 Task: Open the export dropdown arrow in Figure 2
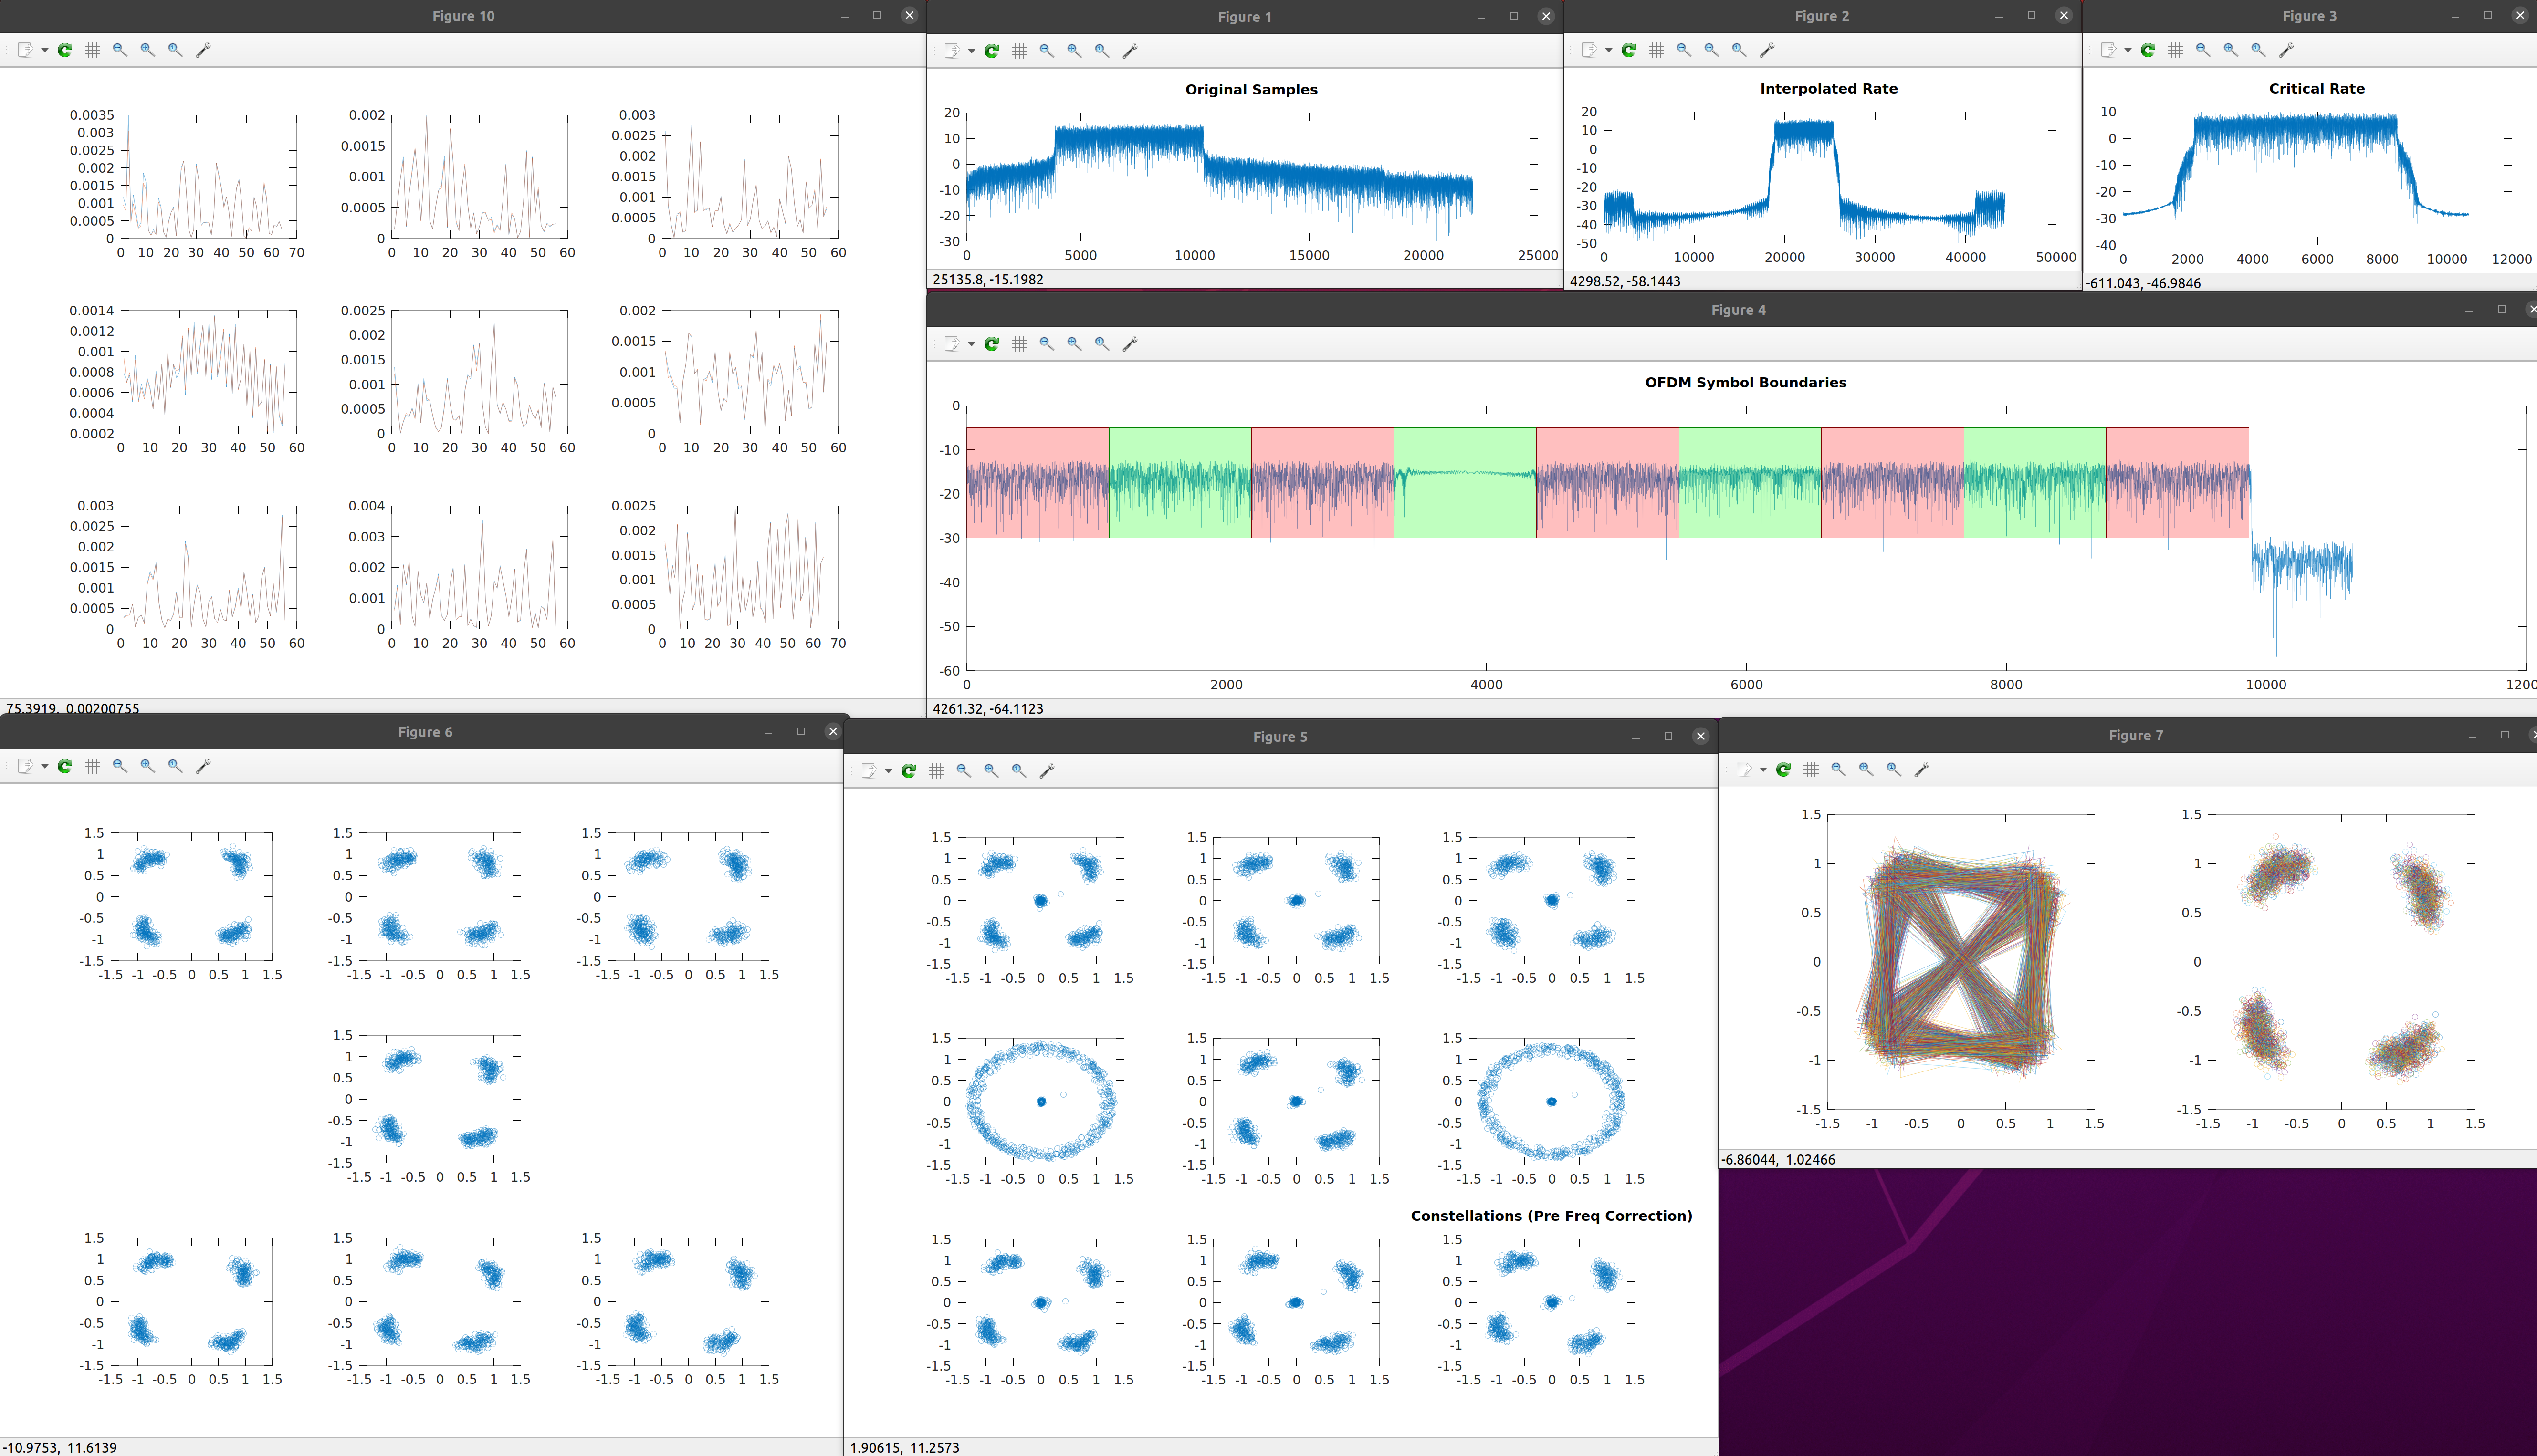click(1609, 50)
